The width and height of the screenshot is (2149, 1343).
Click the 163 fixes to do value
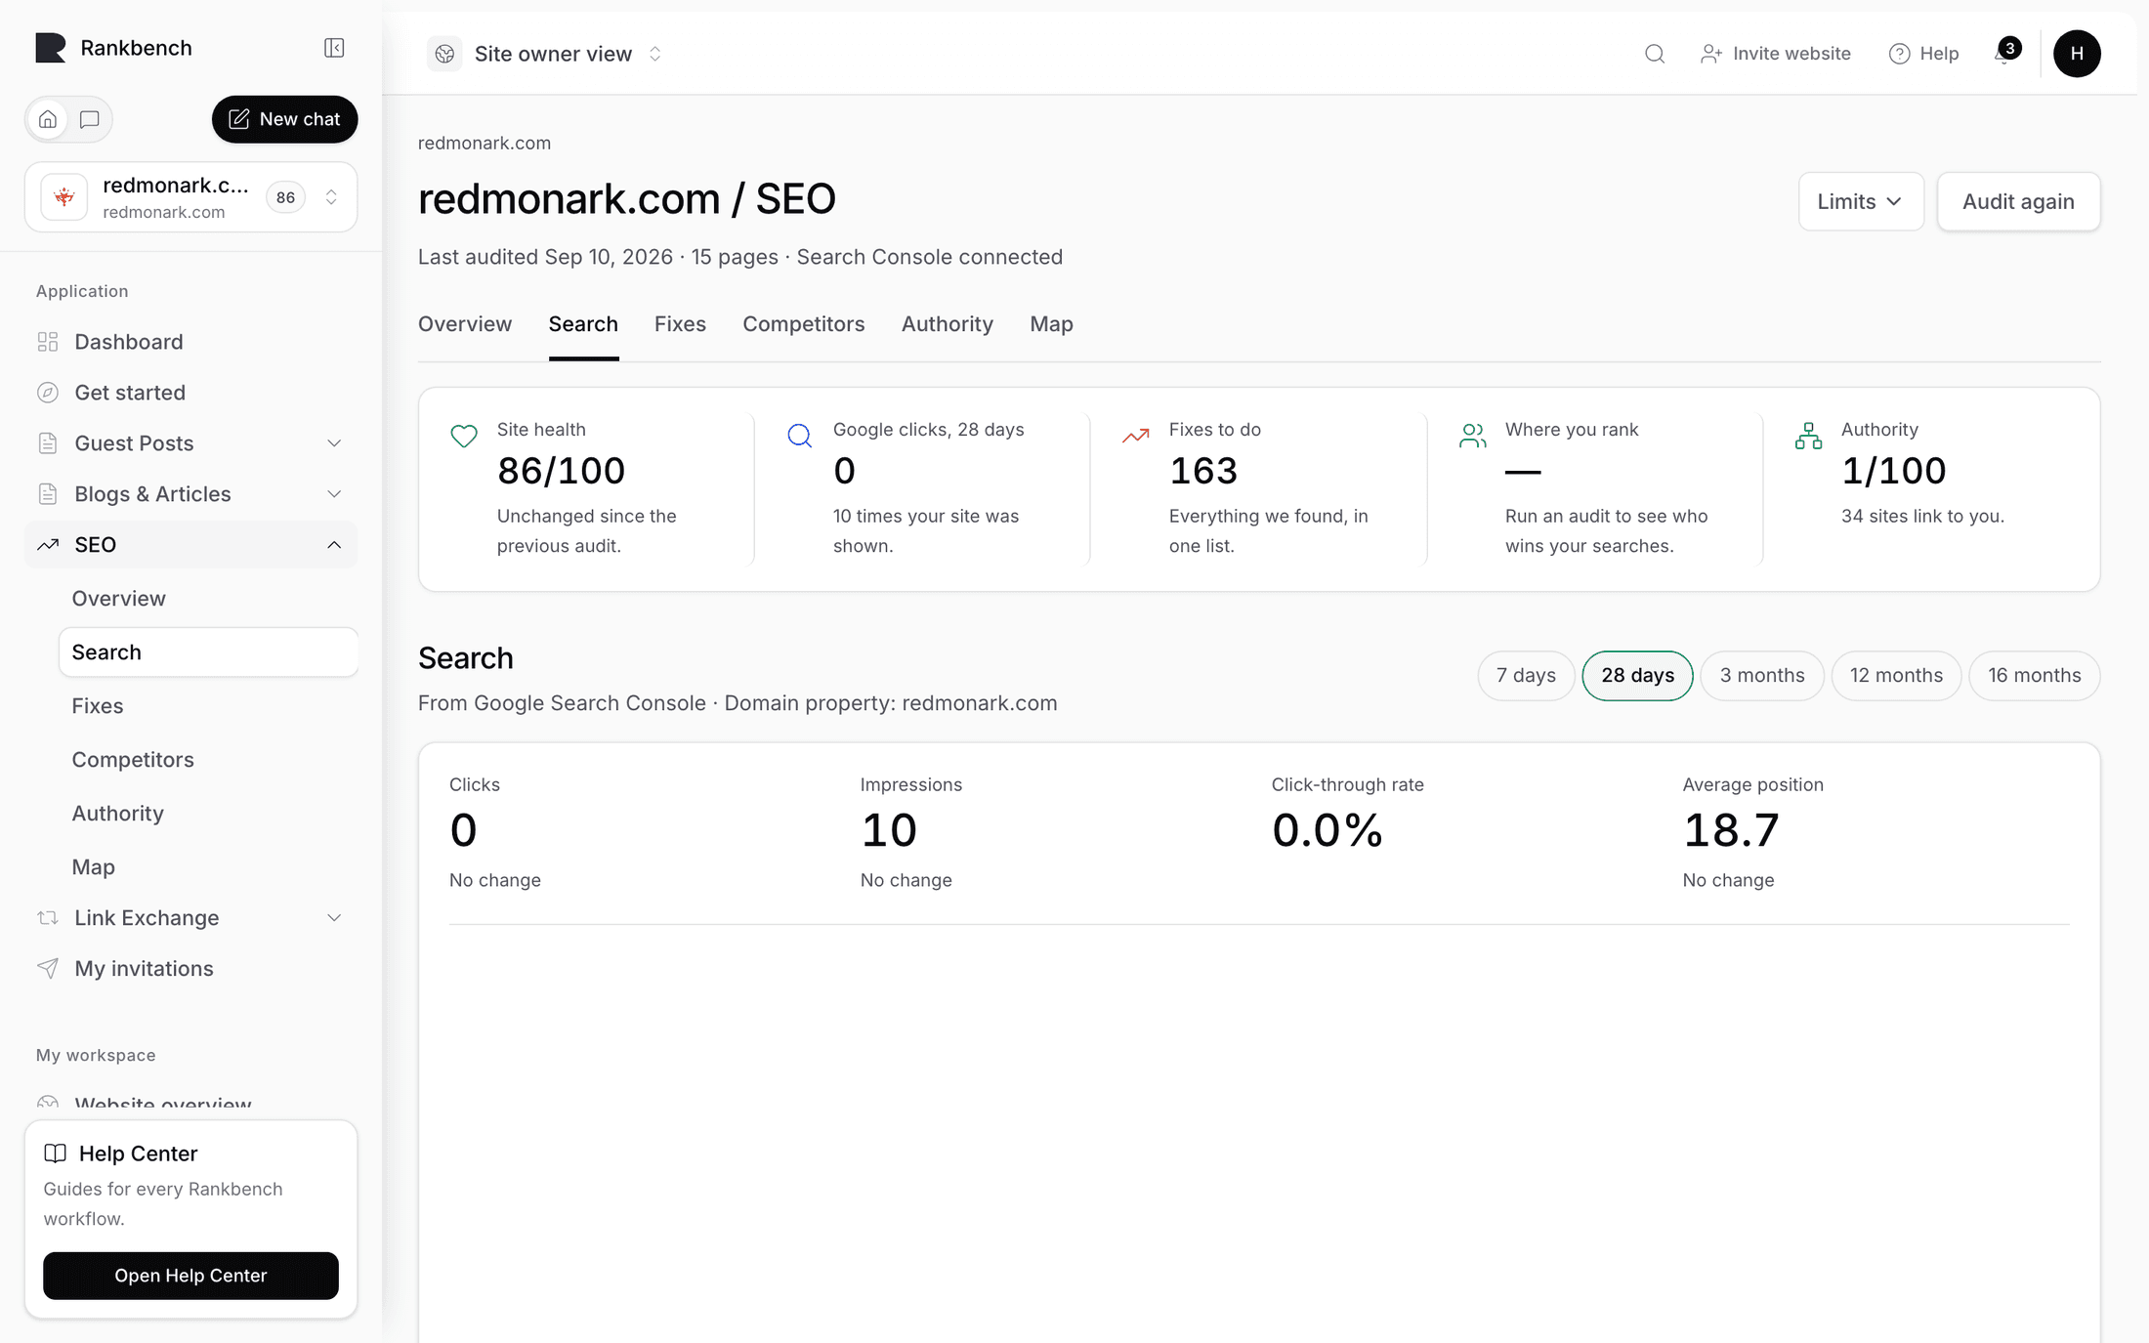(1203, 472)
